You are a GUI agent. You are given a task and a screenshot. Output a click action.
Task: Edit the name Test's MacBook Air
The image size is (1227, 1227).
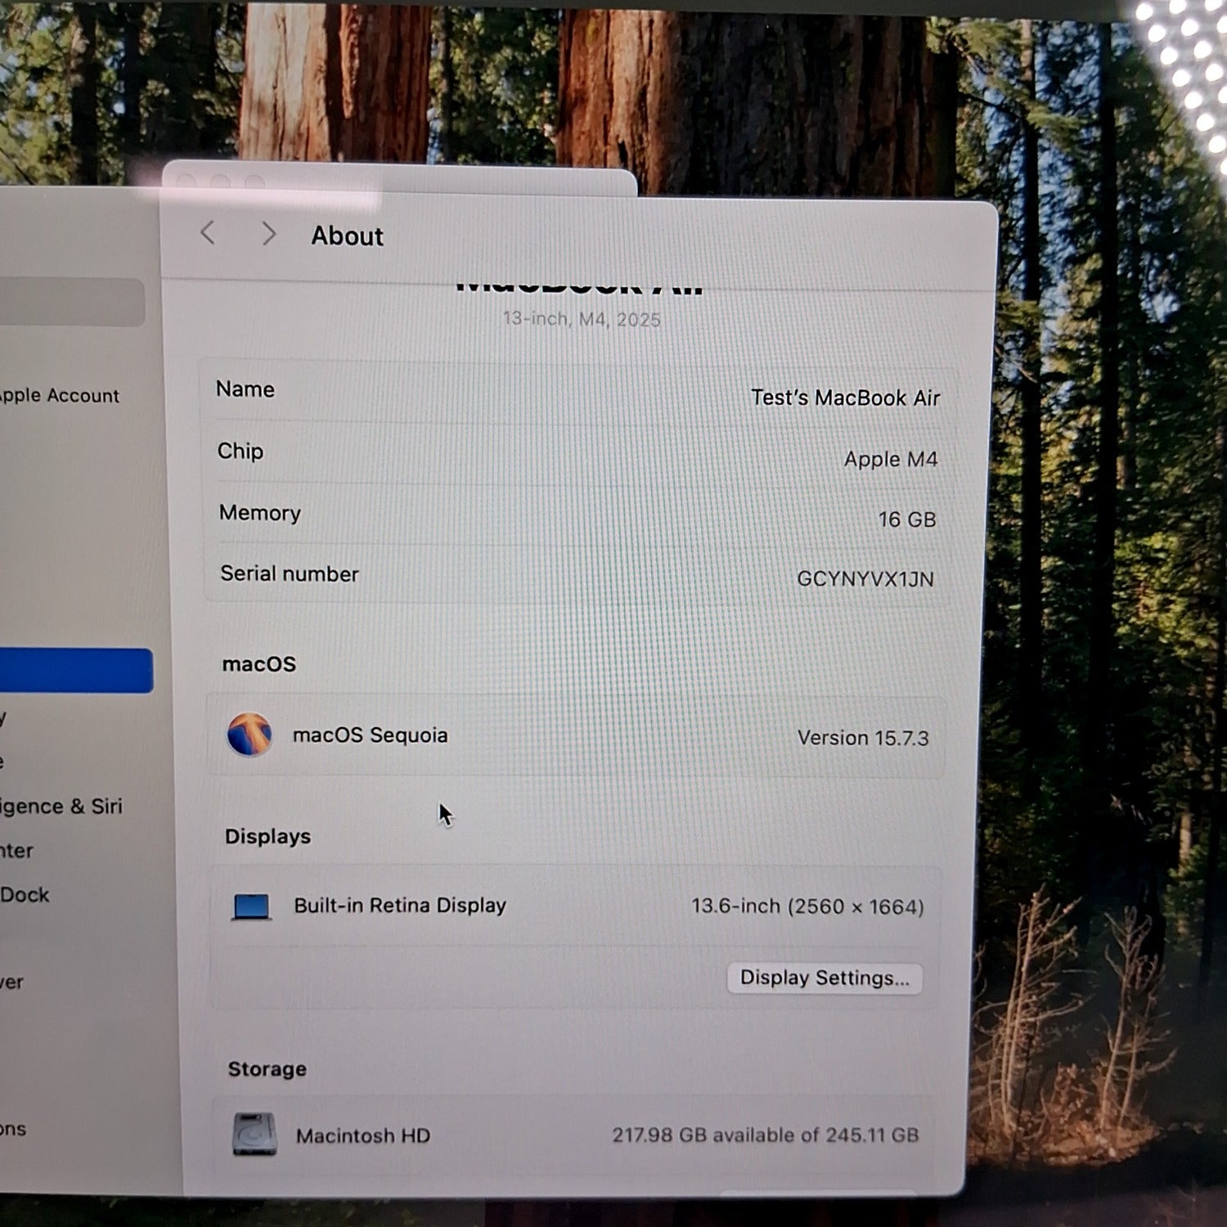[845, 398]
